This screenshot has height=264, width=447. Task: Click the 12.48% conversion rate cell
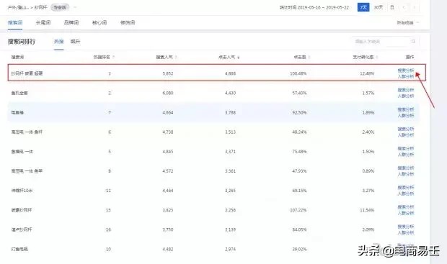point(367,73)
